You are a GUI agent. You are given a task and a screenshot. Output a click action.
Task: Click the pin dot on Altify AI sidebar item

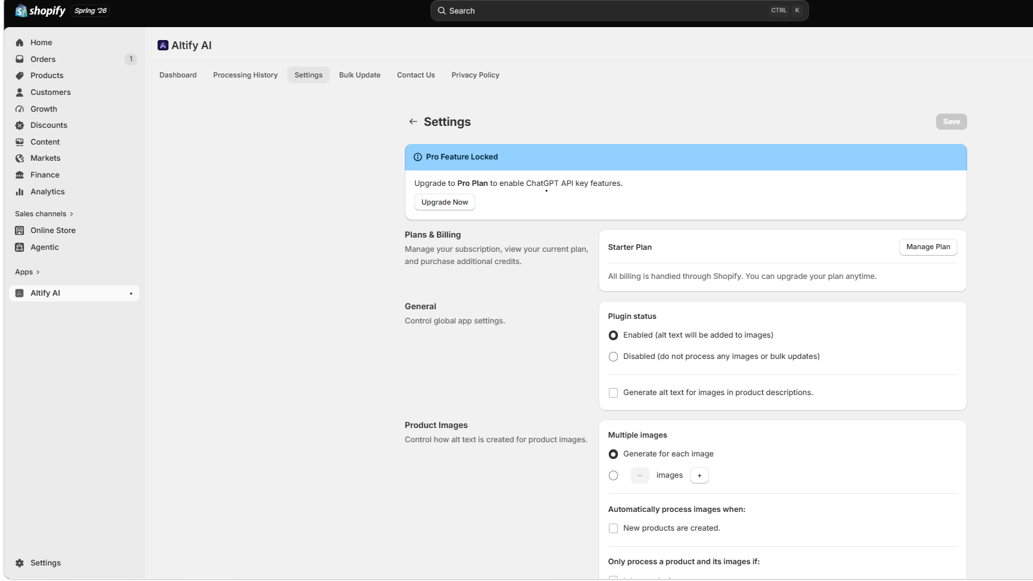coord(131,294)
